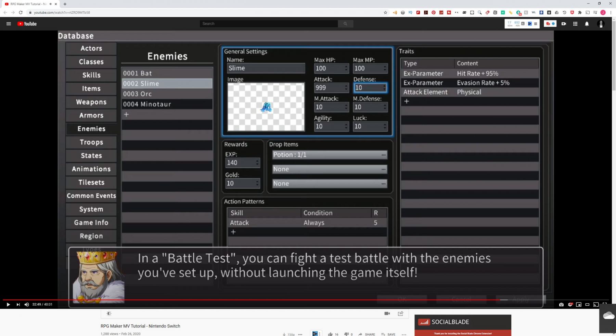Image resolution: width=616 pixels, height=336 pixels.
Task: Open the Social Blade panel header
Action: pyautogui.click(x=463, y=322)
